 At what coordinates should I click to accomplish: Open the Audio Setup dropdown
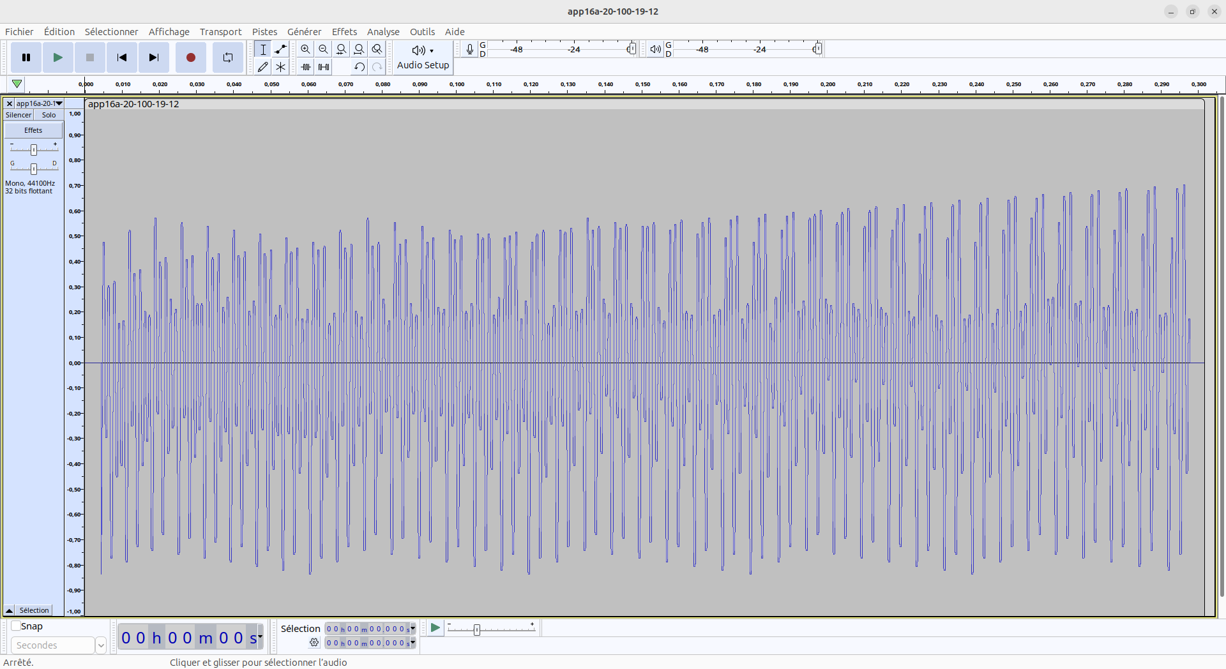(x=423, y=57)
